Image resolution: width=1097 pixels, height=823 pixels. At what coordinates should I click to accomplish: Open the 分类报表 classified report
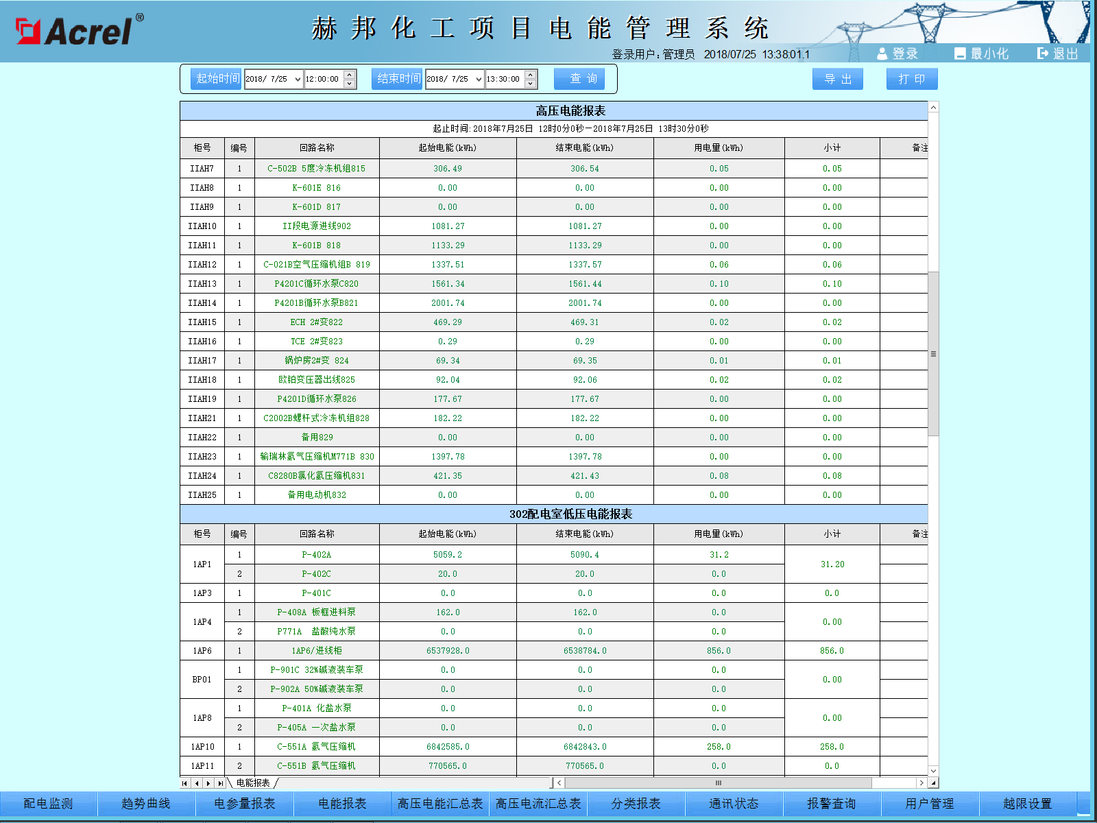click(x=636, y=803)
